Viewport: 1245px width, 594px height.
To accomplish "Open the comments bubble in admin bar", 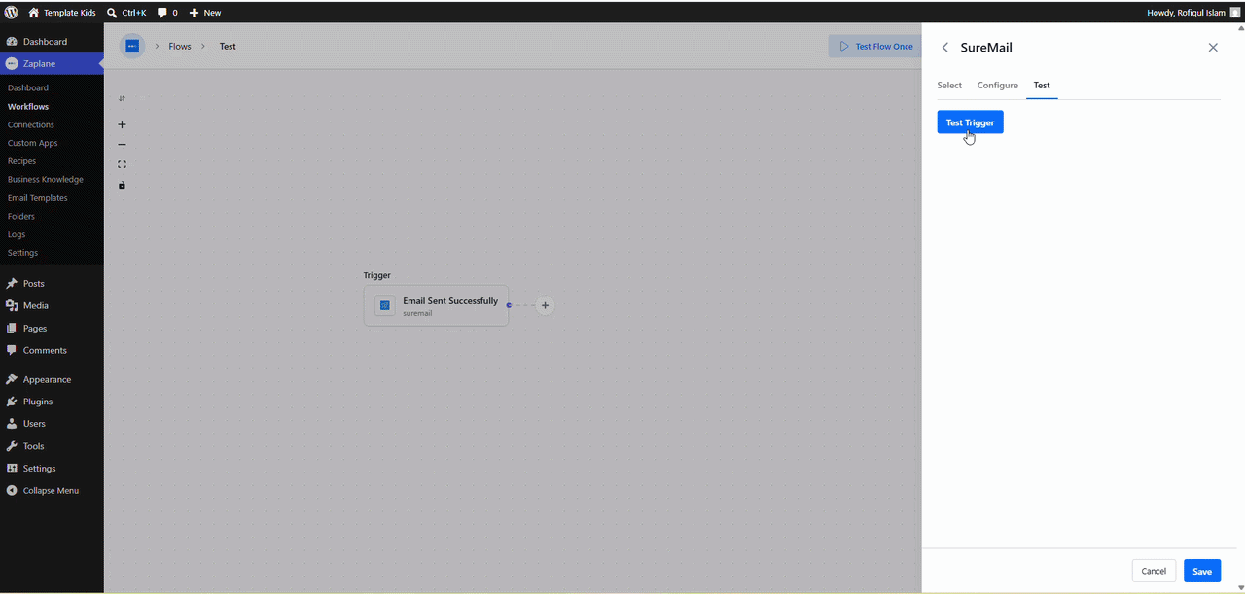I will [167, 13].
